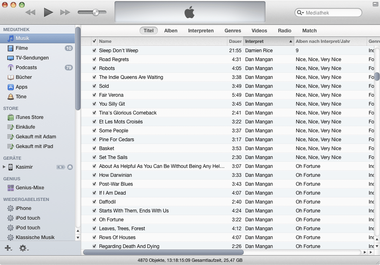Screen dimensions: 380x265
Task: Click the status bar total runtime text
Action: pyautogui.click(x=190, y=260)
